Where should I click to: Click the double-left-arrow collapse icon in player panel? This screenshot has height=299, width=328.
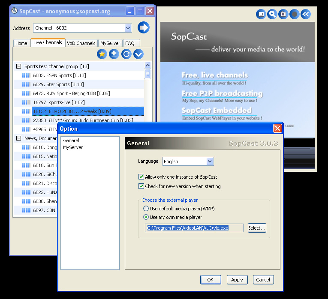coord(306,14)
